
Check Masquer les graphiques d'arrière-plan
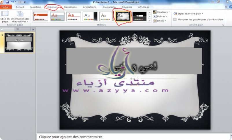pyautogui.click(x=175, y=19)
